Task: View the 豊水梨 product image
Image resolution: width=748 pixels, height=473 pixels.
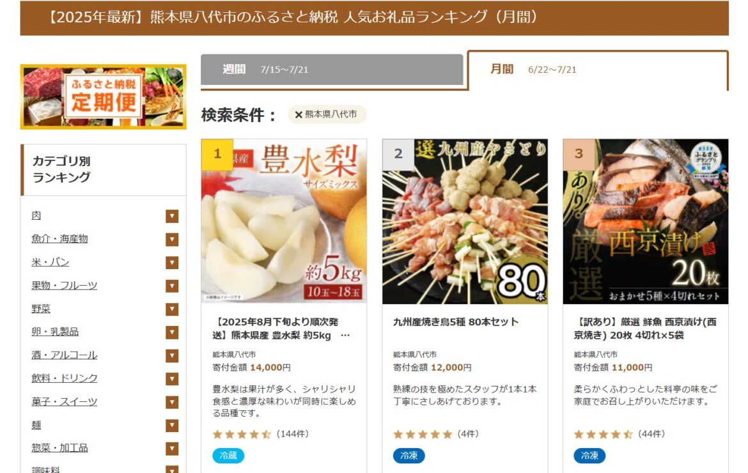Action: [284, 221]
